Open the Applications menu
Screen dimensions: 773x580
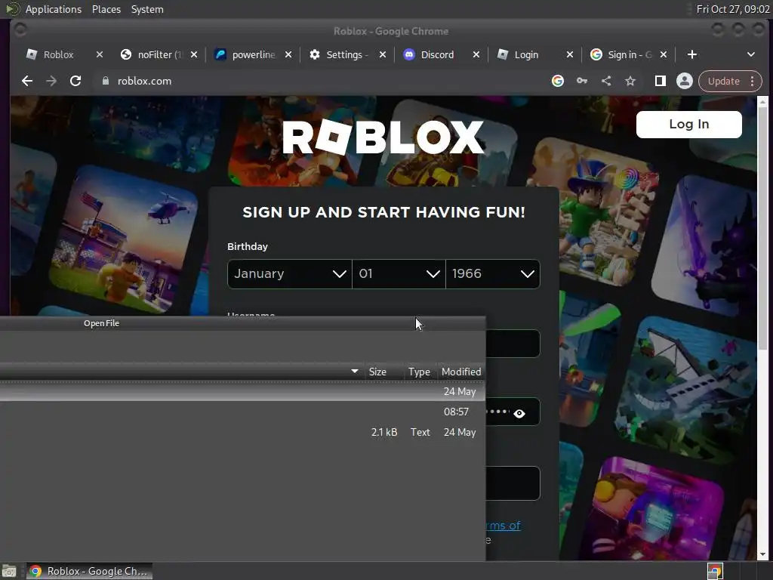(54, 9)
